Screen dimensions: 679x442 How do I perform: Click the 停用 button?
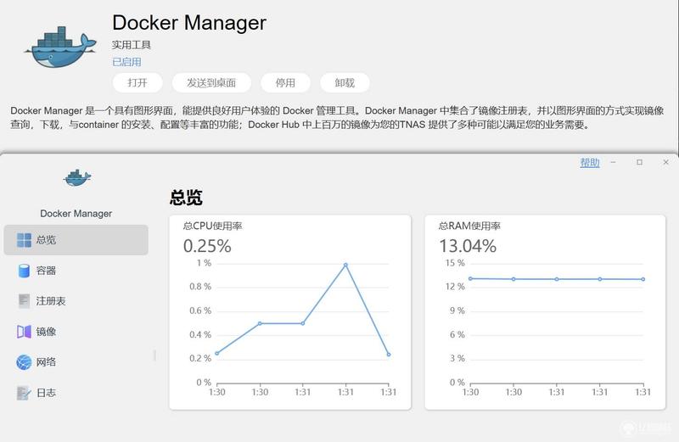tap(285, 82)
